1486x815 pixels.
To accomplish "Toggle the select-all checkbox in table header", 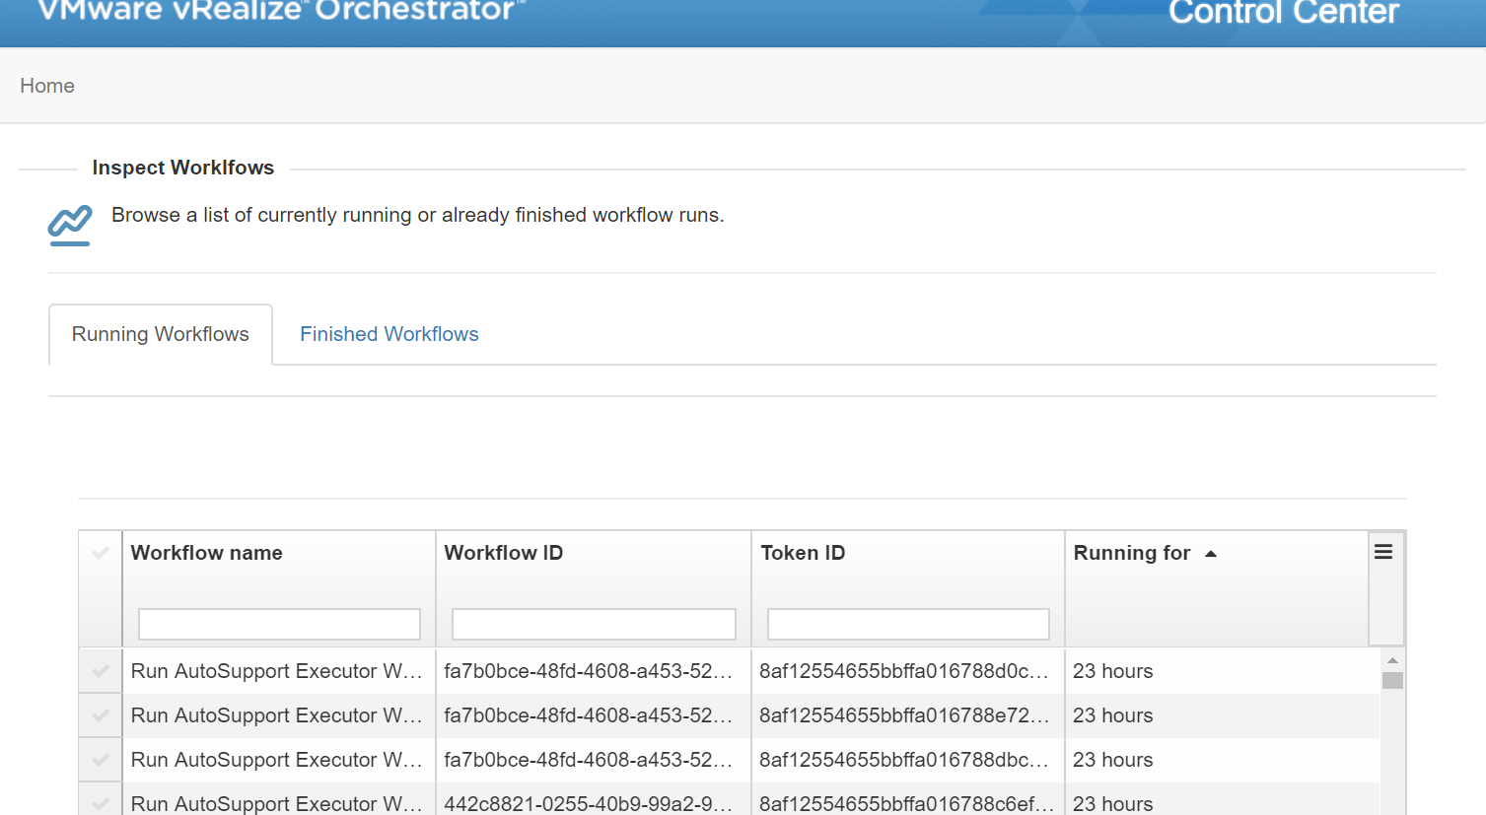I will [x=99, y=553].
